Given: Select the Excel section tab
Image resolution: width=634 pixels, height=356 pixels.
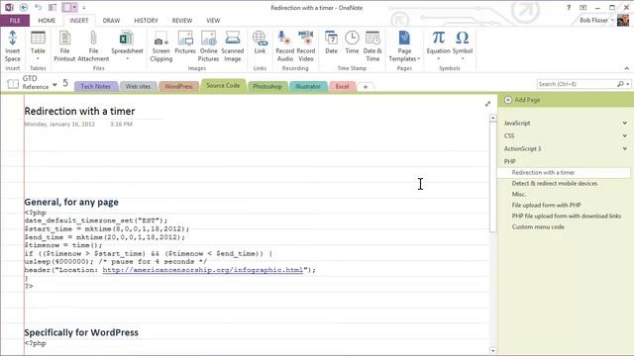Looking at the screenshot, I should 342,86.
